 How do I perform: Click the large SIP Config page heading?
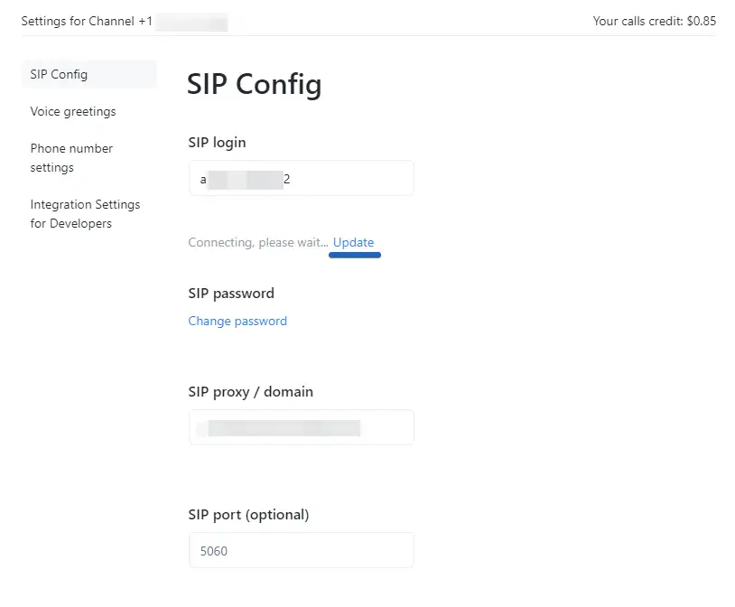point(254,84)
